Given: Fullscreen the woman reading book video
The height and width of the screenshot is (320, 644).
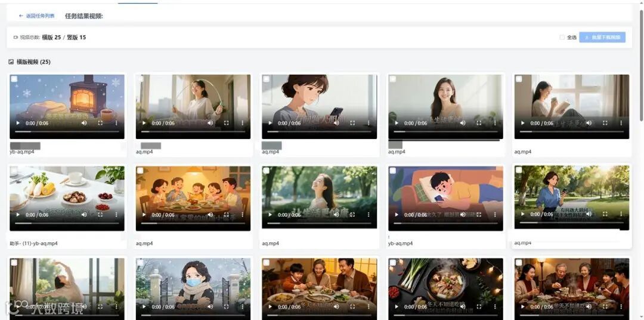Looking at the screenshot, I should (605, 123).
